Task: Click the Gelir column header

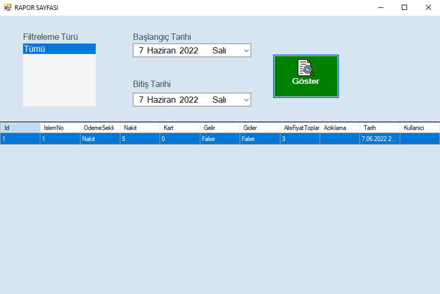Action: click(220, 128)
